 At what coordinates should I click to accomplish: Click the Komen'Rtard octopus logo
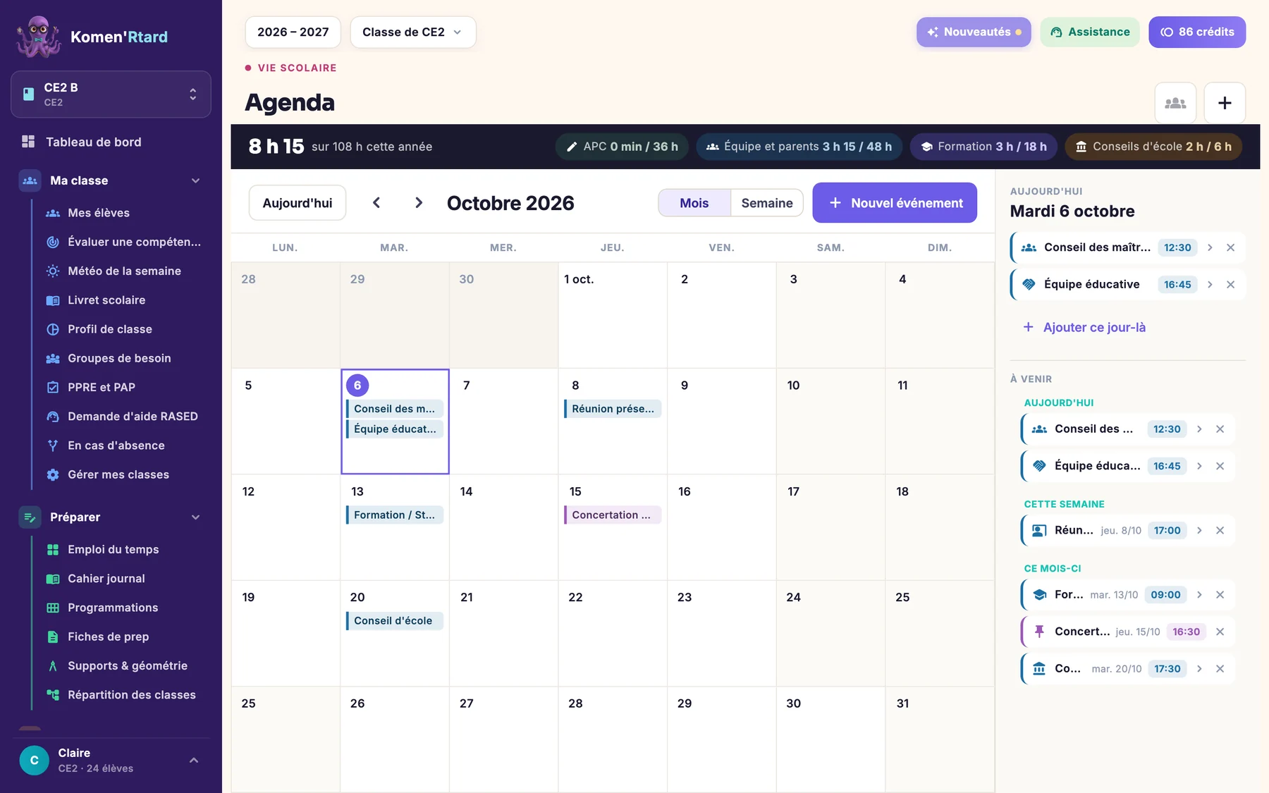pos(38,37)
